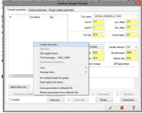Image resolution: width=142 pixels, height=113 pixels.
Task: Click comment box scrollbar down arrow
Action: coord(136,87)
